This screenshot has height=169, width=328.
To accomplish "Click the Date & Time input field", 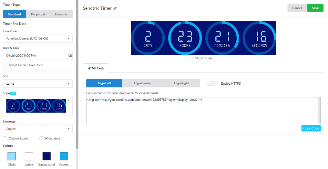I will [x=38, y=55].
